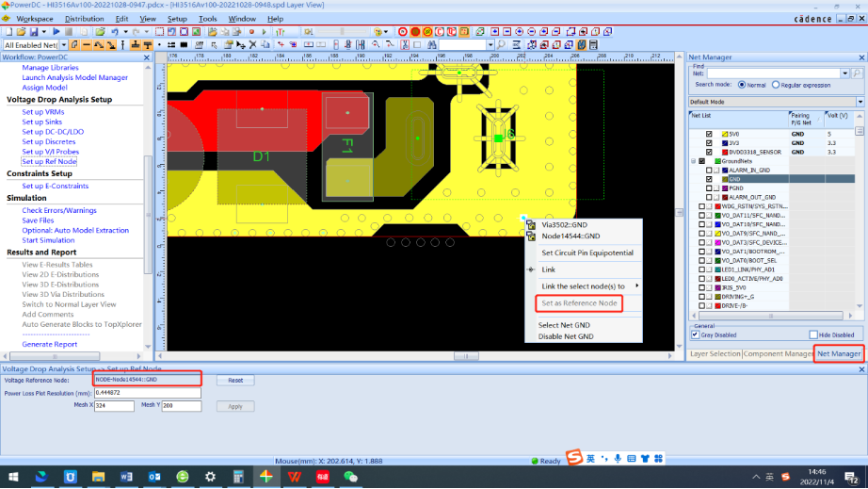Click the Voltage Reference Node input field
868x489 pixels.
pos(147,380)
